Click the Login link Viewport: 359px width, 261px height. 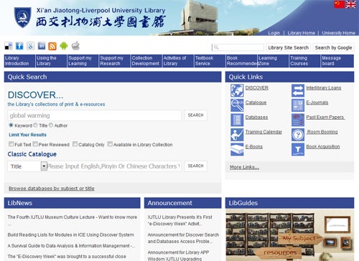pos(274,33)
